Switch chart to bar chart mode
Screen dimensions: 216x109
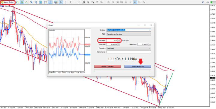point(17,2)
